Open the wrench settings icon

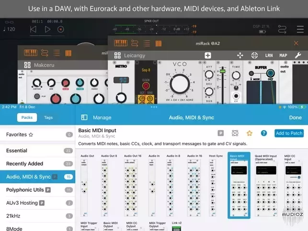298,56
